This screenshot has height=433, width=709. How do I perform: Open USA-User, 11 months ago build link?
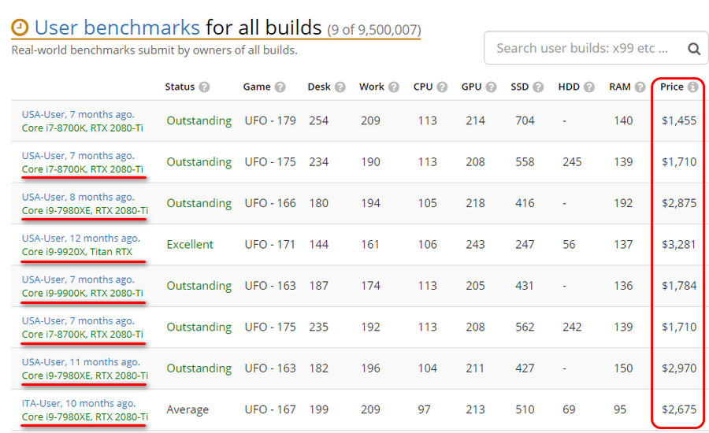[81, 362]
